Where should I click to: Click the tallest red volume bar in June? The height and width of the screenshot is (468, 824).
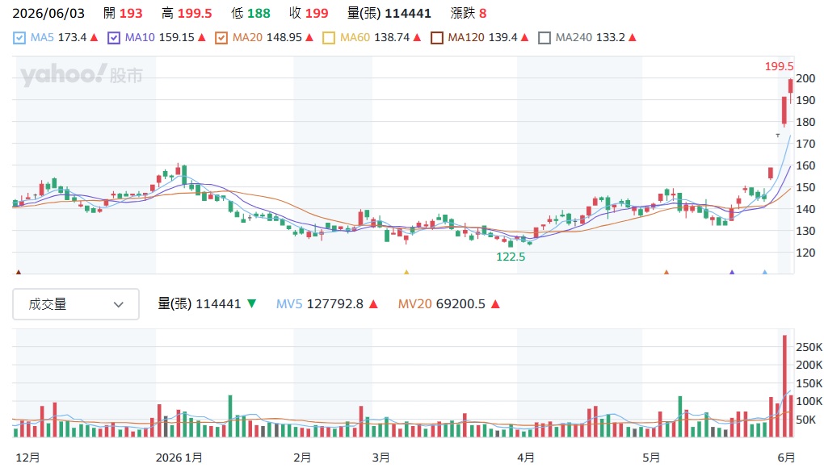click(784, 387)
